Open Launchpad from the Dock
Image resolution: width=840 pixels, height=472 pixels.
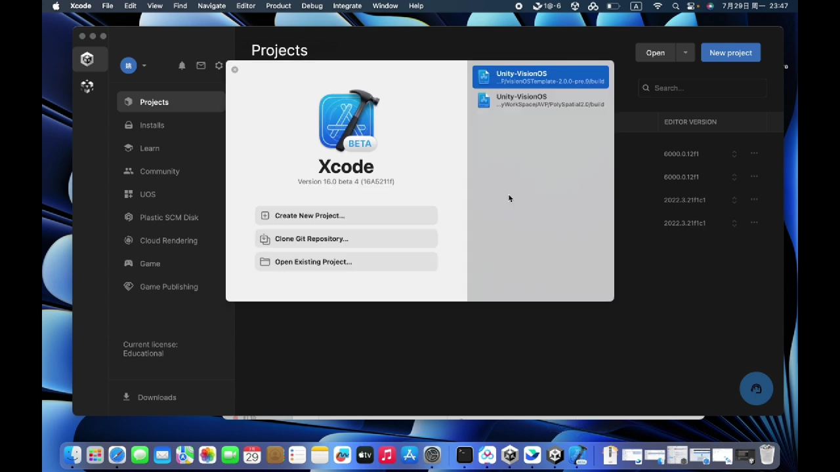tap(95, 455)
